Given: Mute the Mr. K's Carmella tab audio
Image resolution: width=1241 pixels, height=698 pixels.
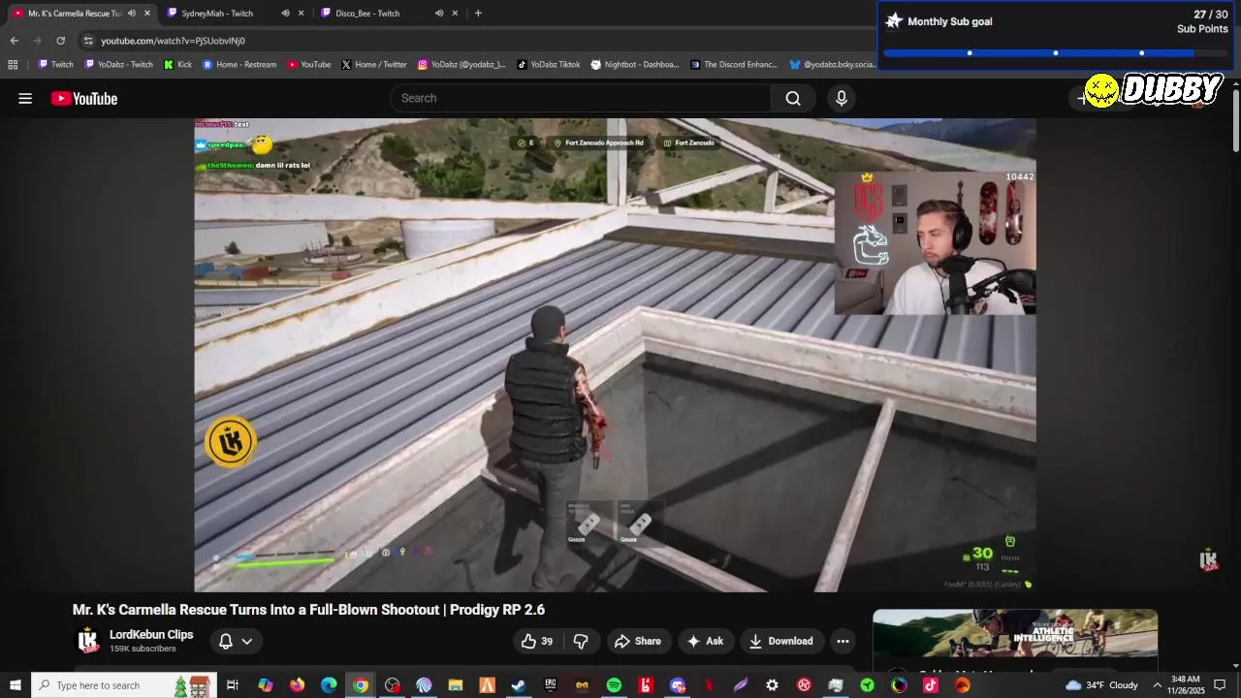Looking at the screenshot, I should (x=132, y=14).
